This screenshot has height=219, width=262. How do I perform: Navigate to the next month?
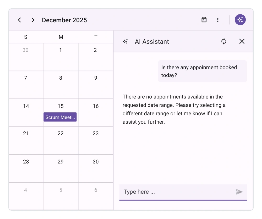(33, 20)
